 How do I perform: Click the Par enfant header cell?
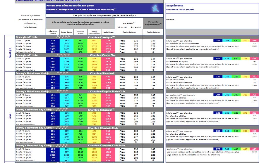129,23
